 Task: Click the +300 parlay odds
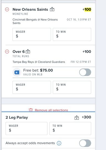coord(86,117)
